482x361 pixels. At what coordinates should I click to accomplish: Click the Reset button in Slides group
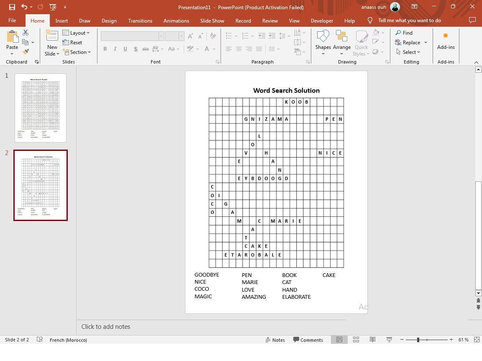[x=73, y=42]
